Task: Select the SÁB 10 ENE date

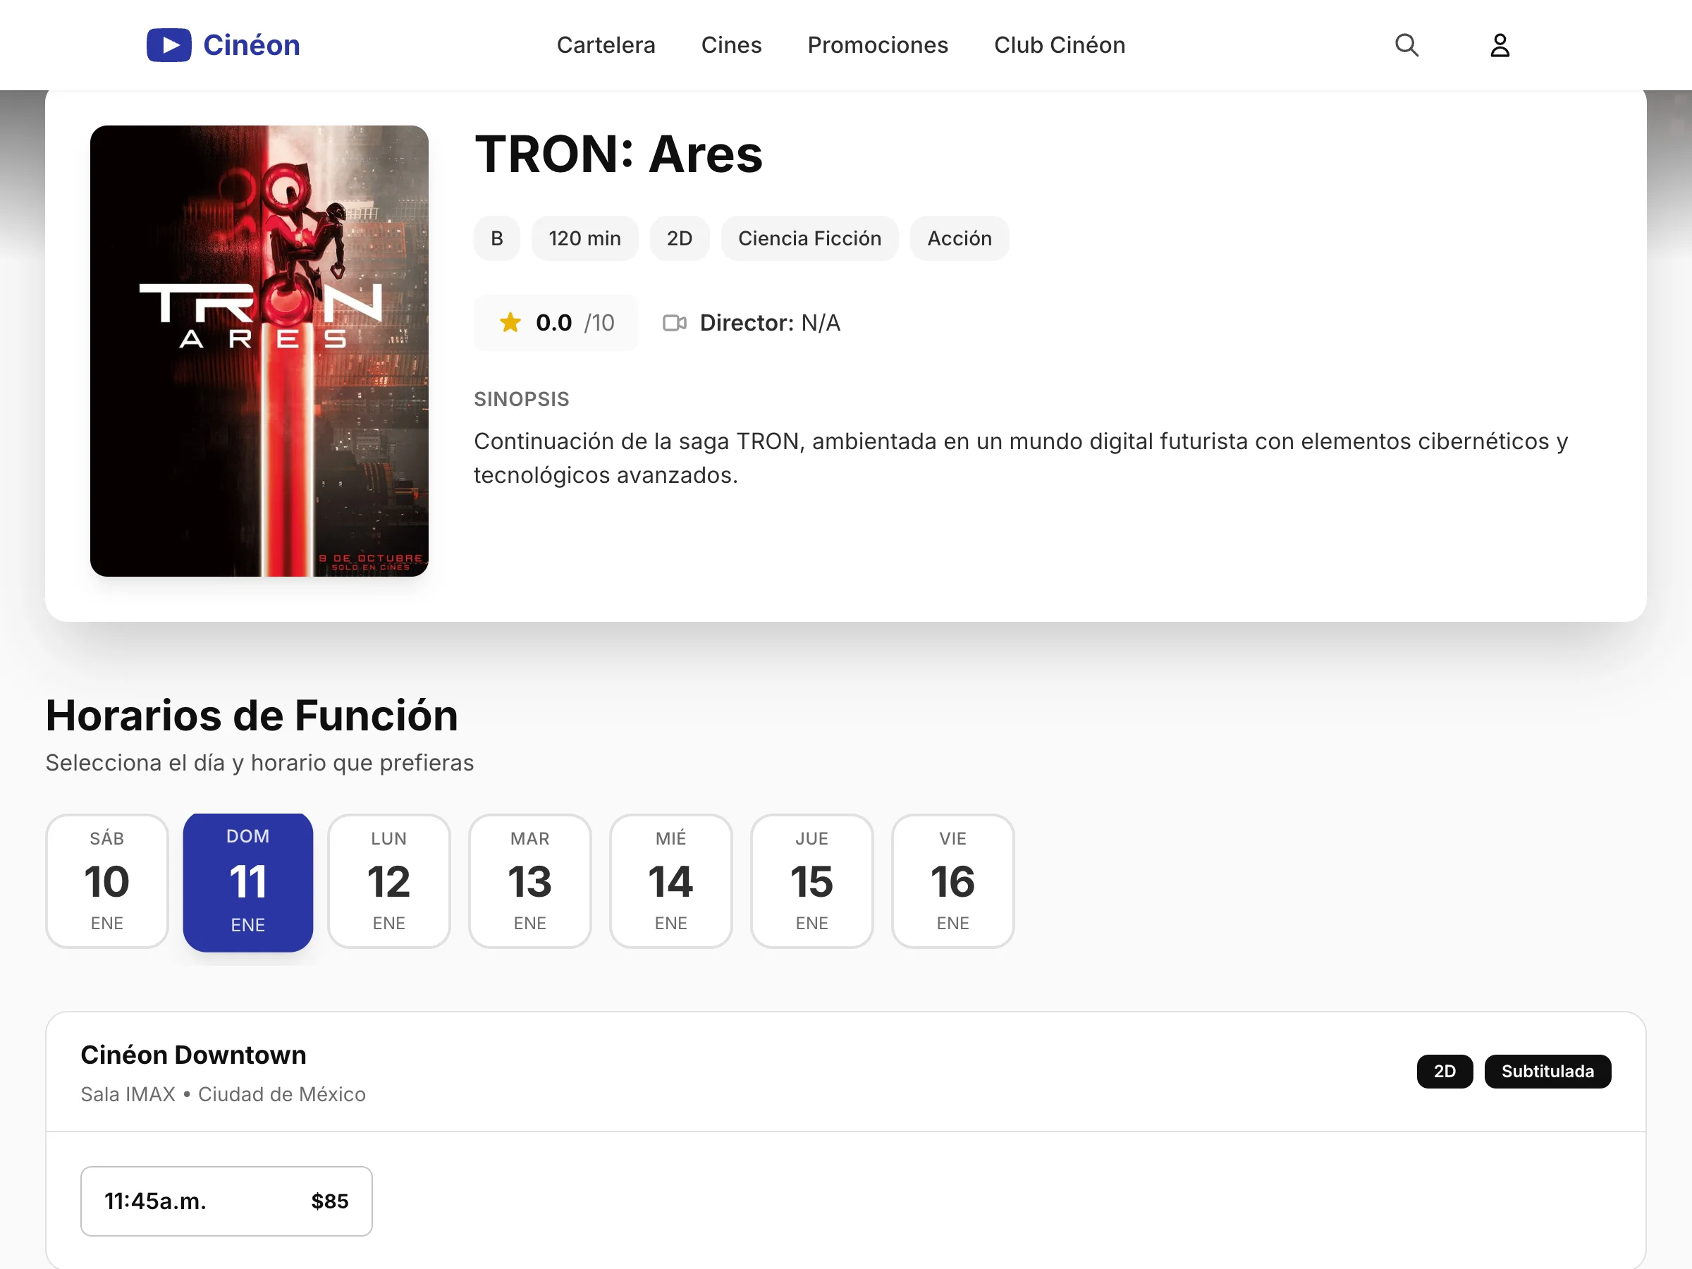Action: (x=106, y=881)
